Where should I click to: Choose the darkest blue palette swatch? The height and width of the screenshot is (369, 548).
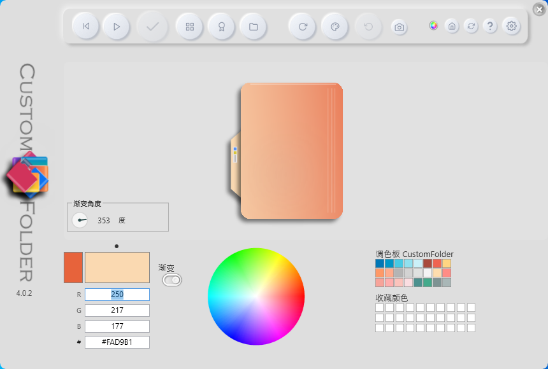tap(380, 263)
